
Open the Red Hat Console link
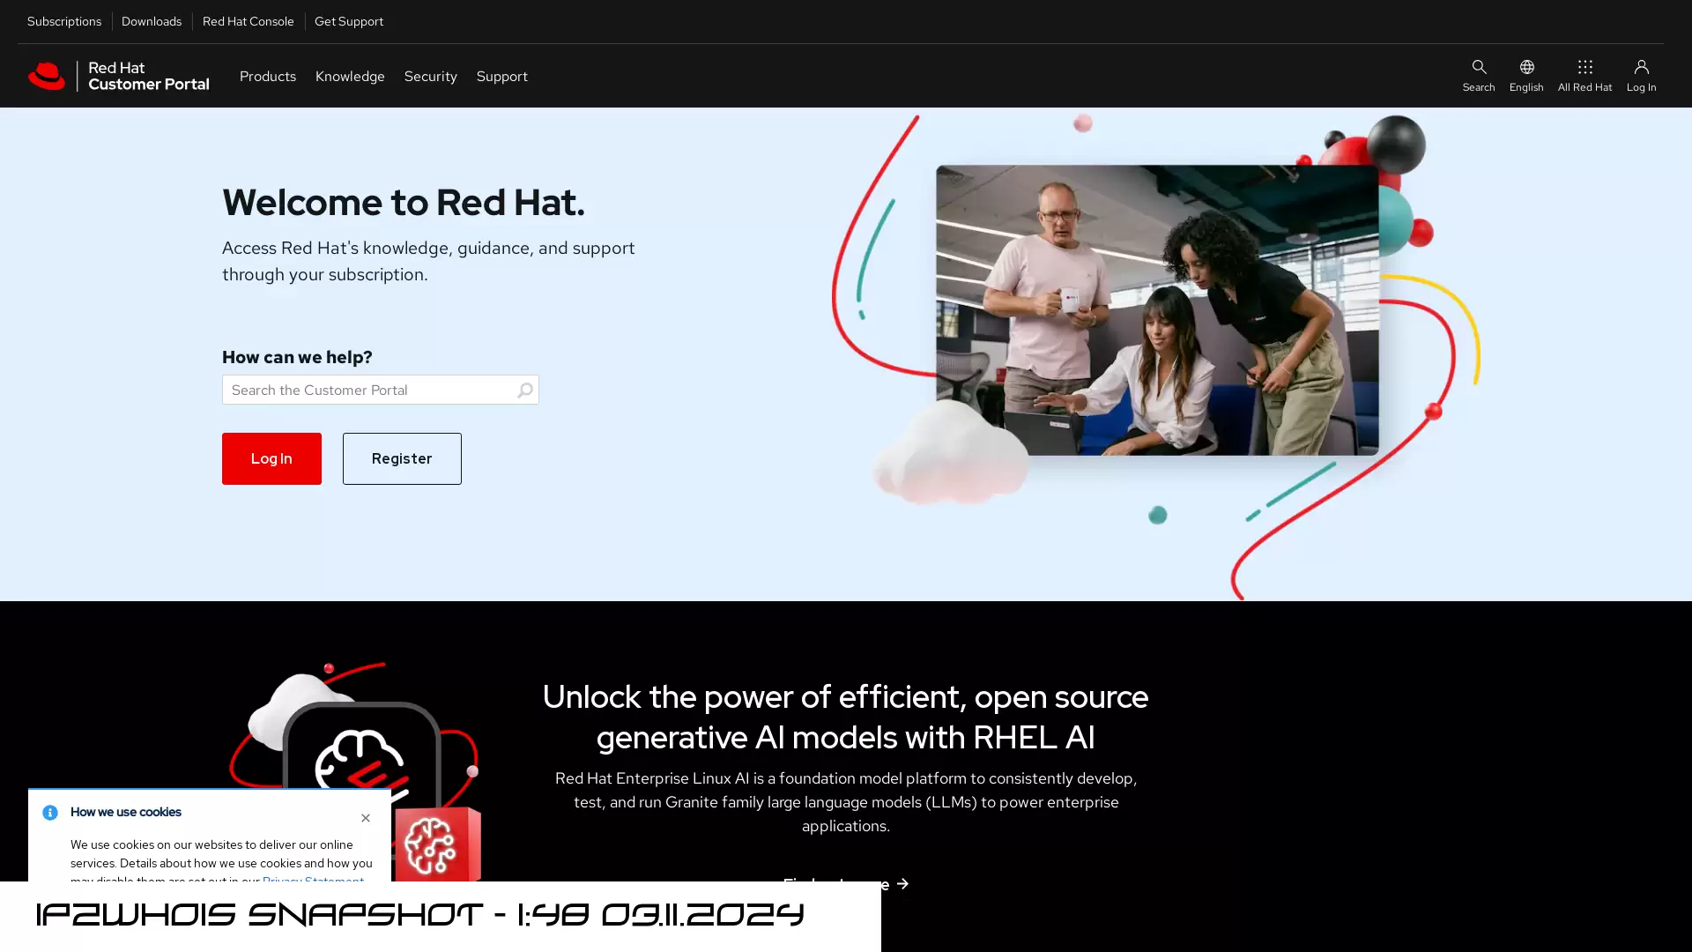[248, 21]
